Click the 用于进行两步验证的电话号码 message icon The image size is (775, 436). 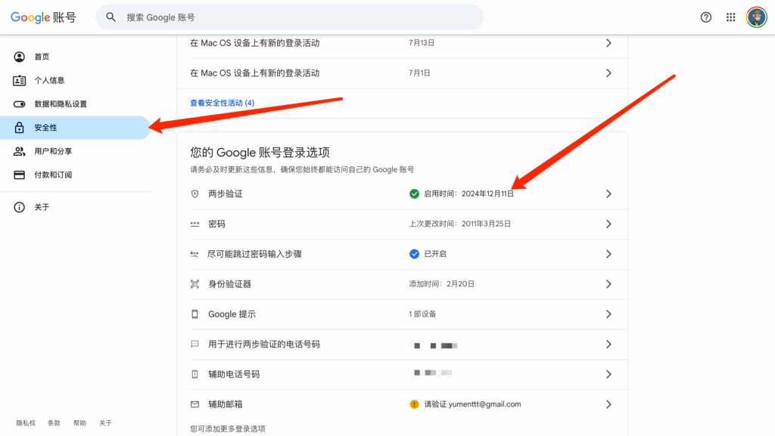coord(195,345)
